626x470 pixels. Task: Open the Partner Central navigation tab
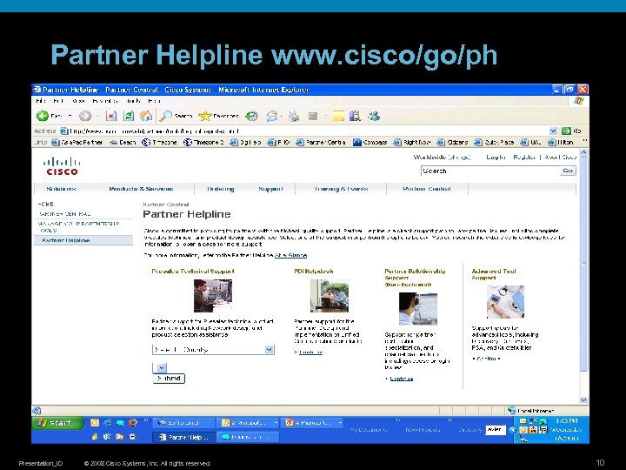tap(427, 189)
